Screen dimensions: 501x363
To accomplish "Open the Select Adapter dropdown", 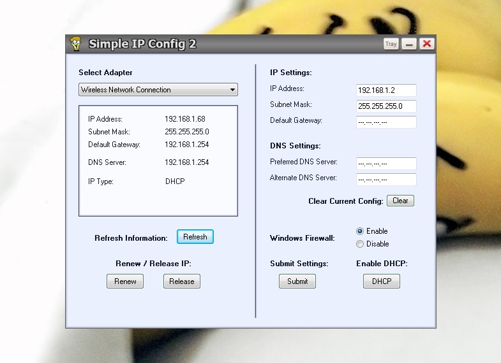I will click(158, 90).
